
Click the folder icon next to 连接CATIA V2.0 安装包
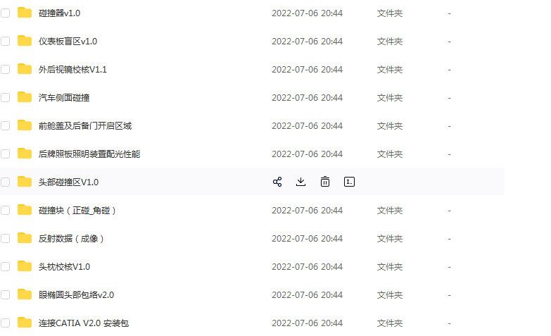[25, 323]
